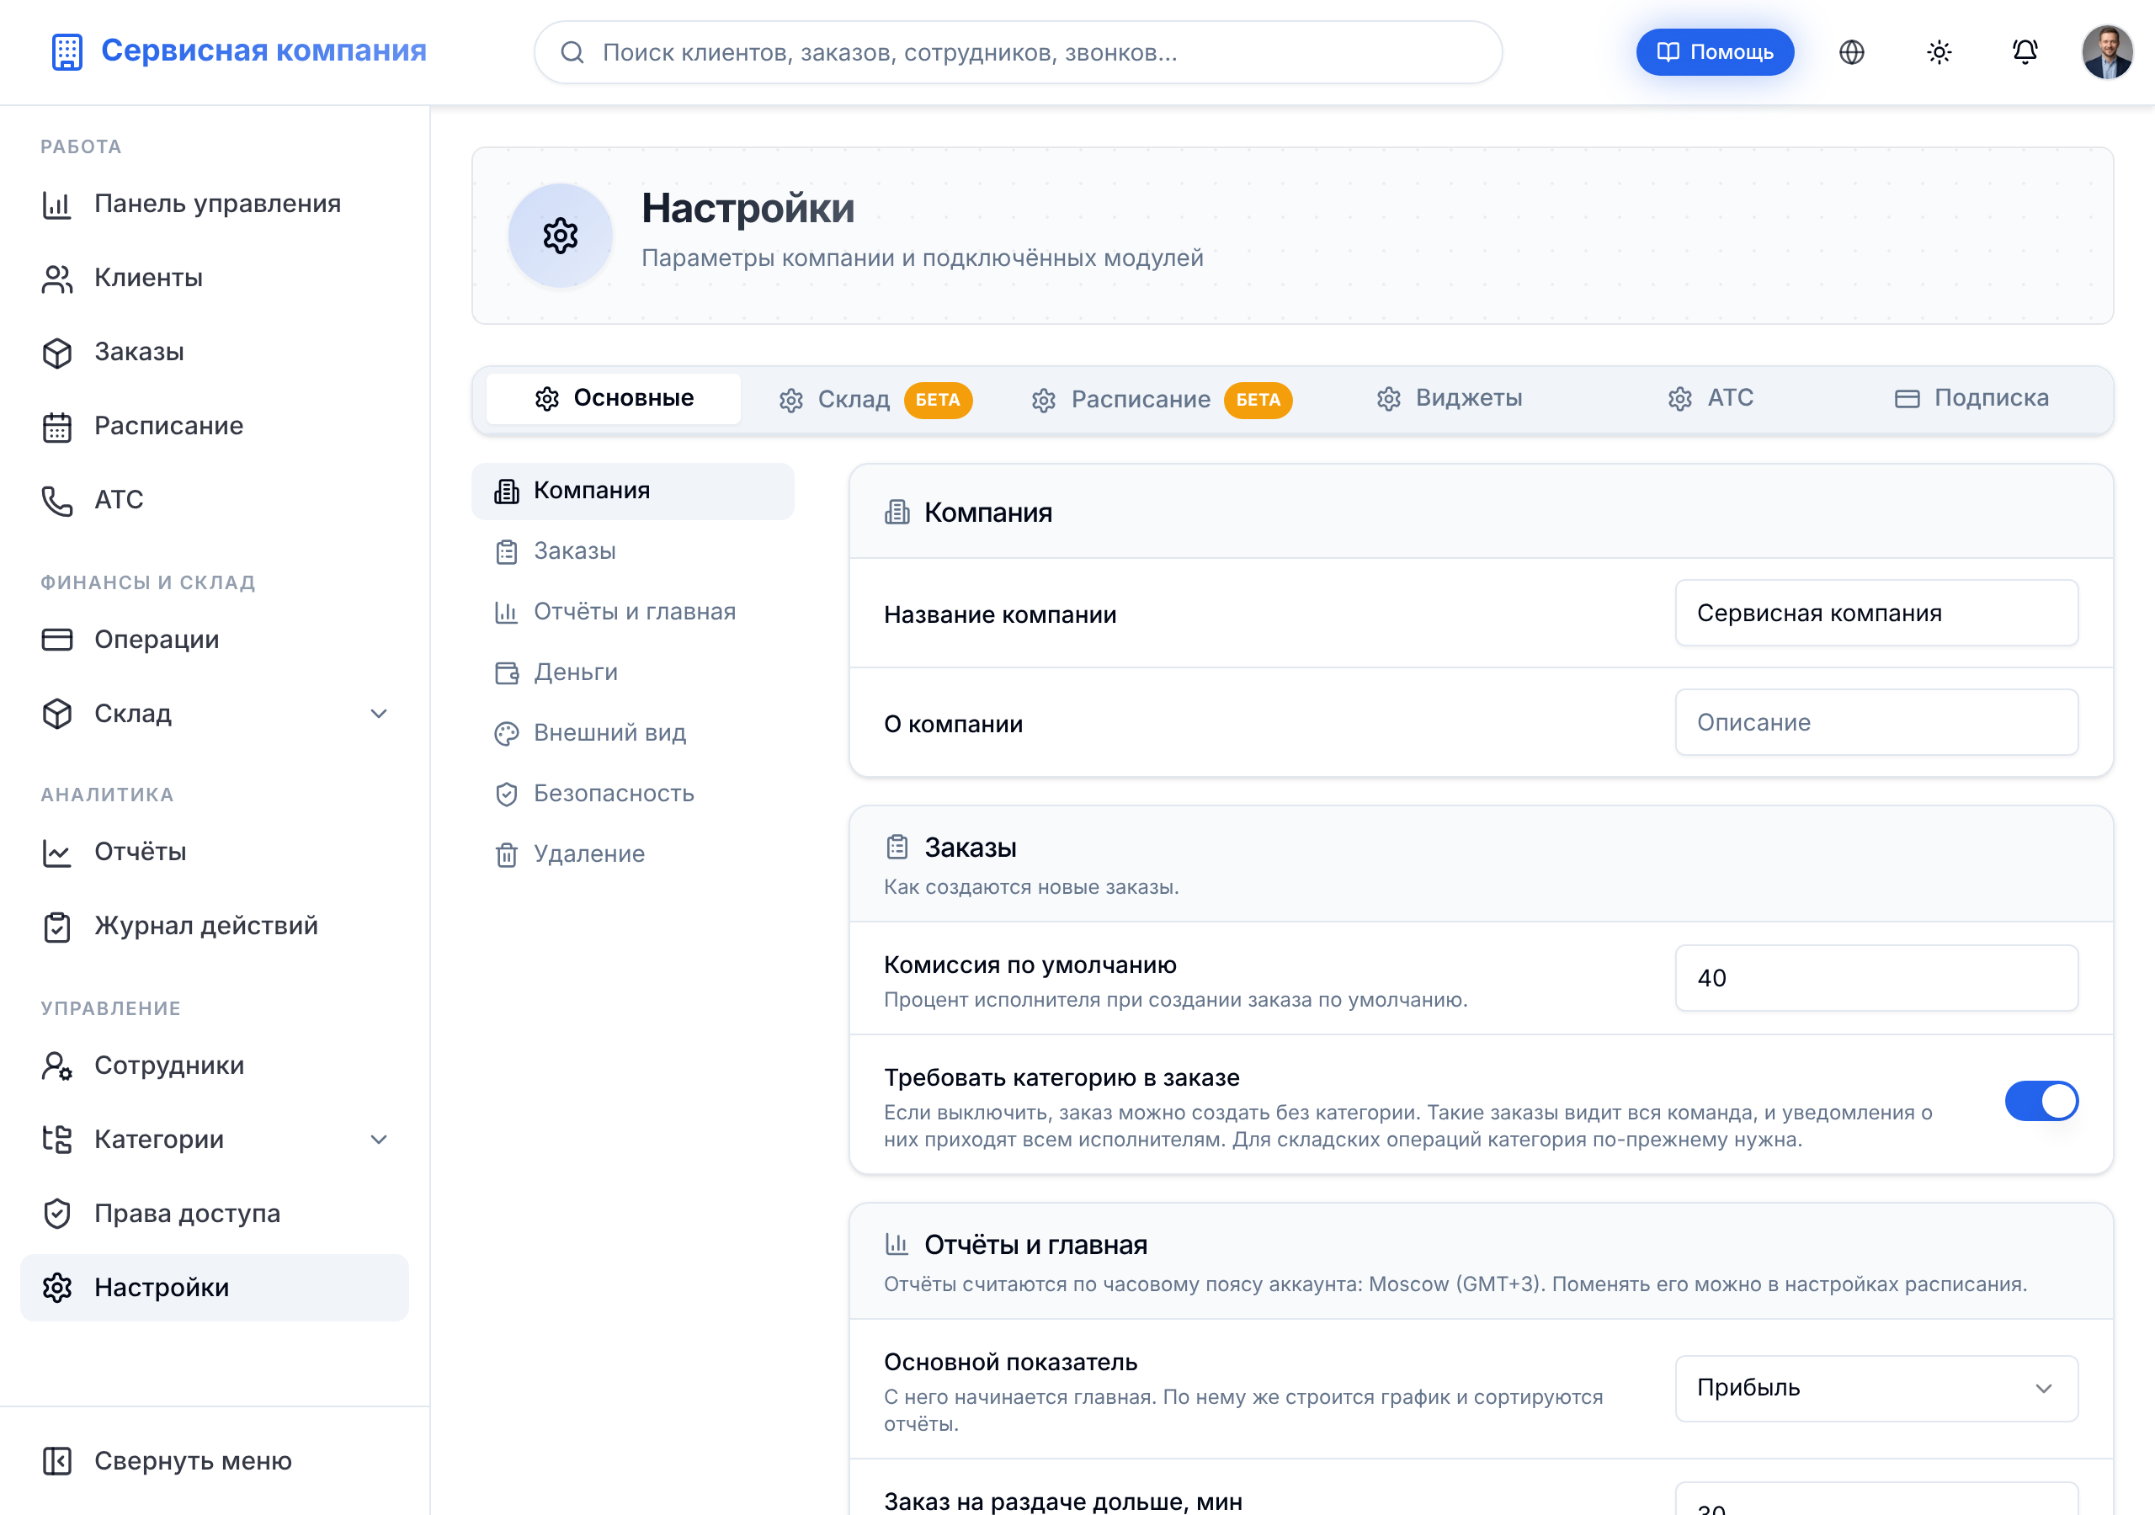Open АТС phone item in sidebar
This screenshot has width=2155, height=1515.
(215, 500)
